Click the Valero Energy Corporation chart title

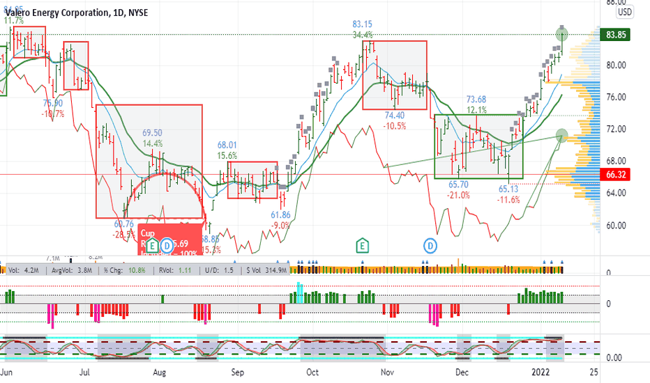click(76, 13)
